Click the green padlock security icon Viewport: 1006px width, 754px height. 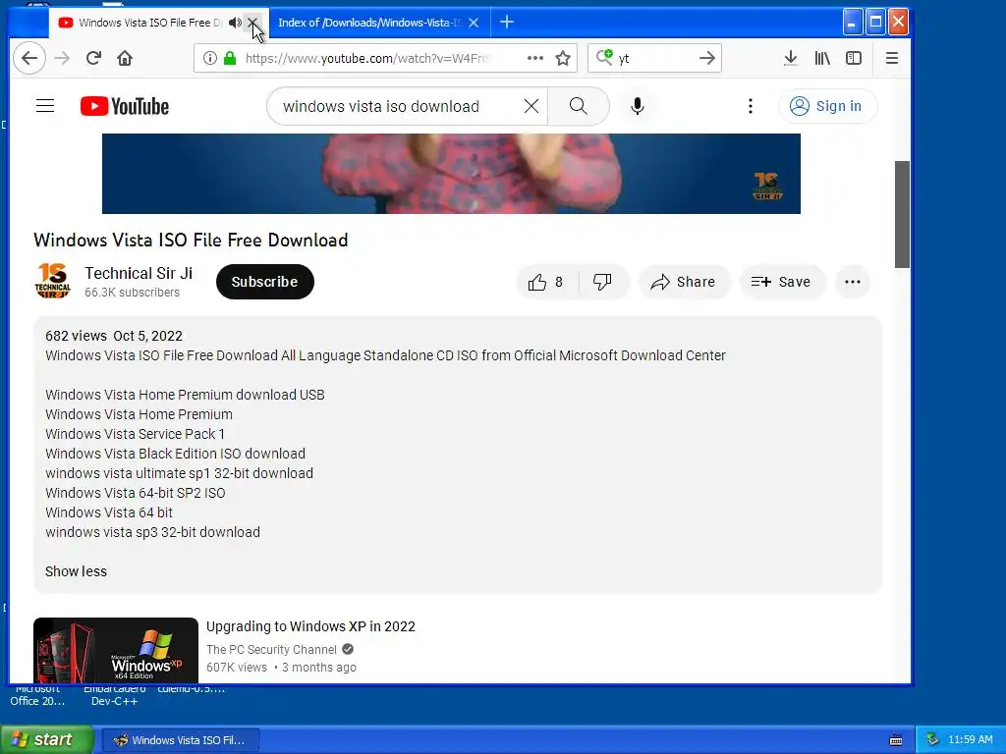(230, 58)
